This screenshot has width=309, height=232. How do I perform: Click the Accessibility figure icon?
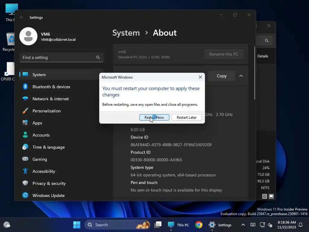pos(25,171)
